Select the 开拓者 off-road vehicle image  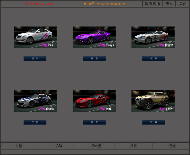coord(153,101)
